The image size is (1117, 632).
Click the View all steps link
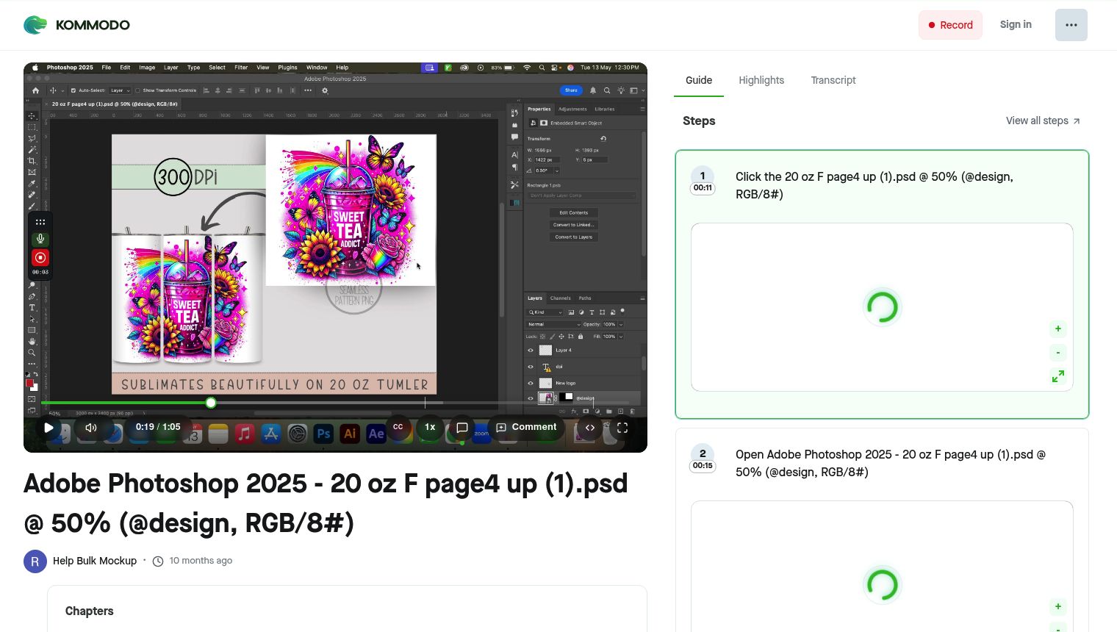tap(1036, 121)
